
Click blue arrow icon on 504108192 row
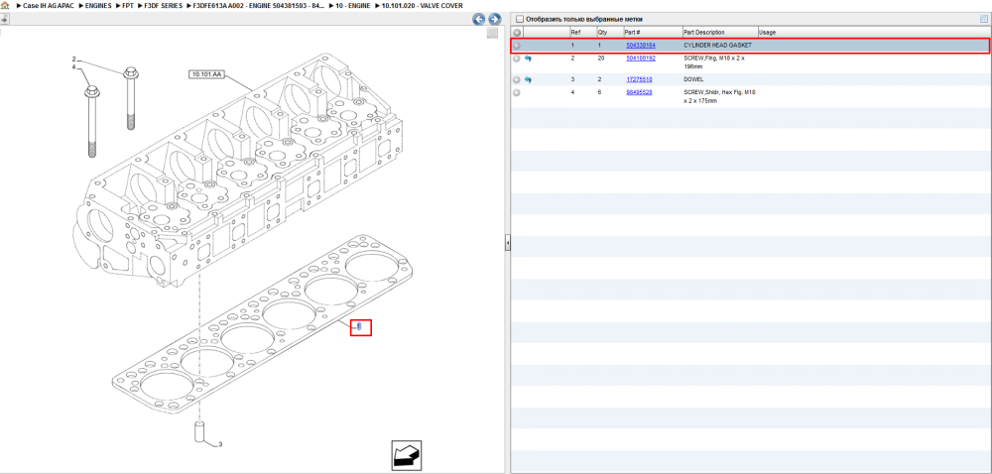[x=528, y=59]
